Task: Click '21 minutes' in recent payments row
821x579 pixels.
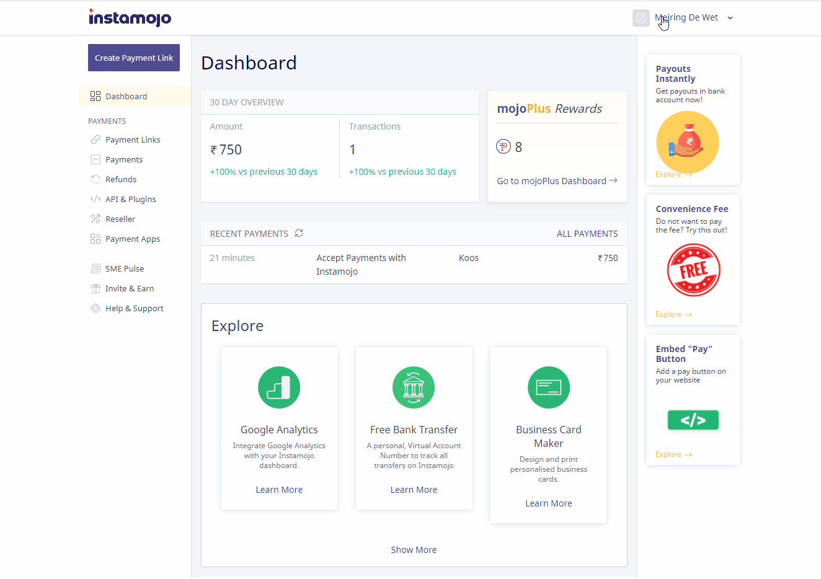Action: click(233, 258)
